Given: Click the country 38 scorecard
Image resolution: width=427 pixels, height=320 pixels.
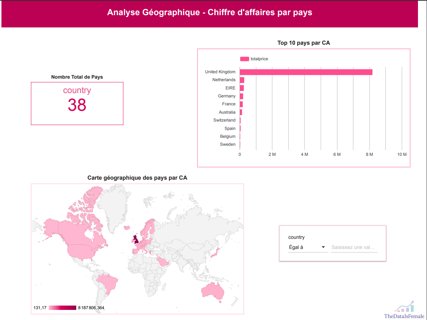Looking at the screenshot, I should [x=77, y=103].
